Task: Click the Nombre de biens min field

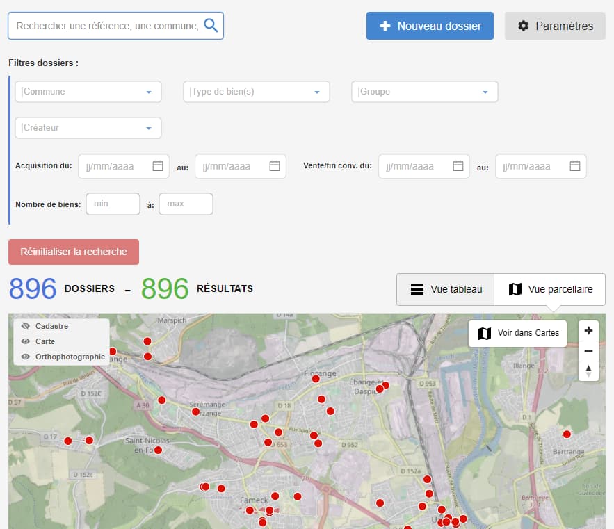Action: click(x=113, y=204)
